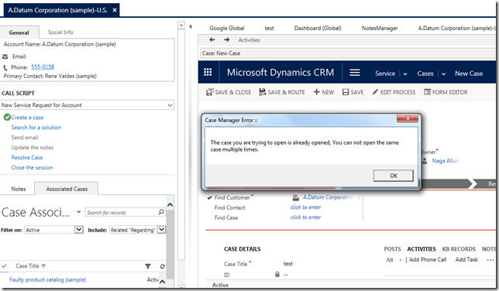499x291 pixels.
Task: Switch to KB RECORDS section
Action: pos(459,249)
